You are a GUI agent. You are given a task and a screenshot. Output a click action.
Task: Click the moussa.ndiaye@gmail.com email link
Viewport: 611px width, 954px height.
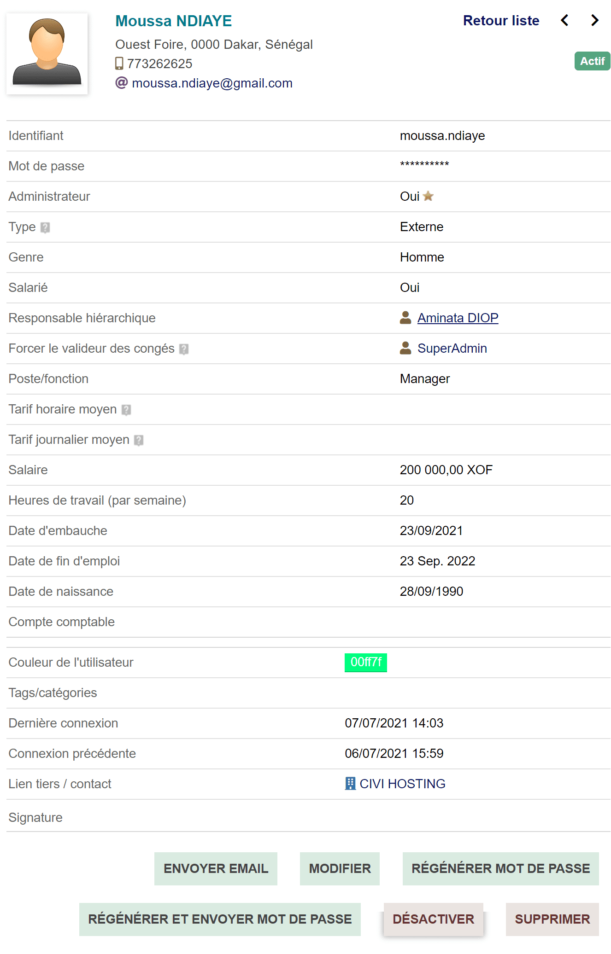click(212, 83)
